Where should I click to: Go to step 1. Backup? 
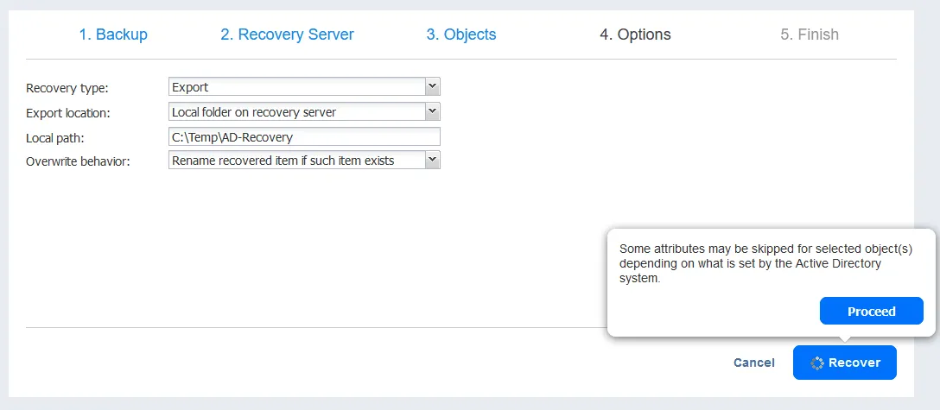[113, 35]
